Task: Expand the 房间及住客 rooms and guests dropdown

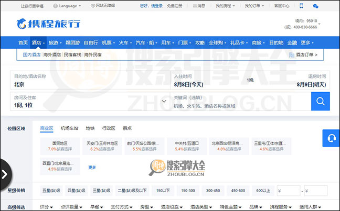Action: (x=89, y=101)
